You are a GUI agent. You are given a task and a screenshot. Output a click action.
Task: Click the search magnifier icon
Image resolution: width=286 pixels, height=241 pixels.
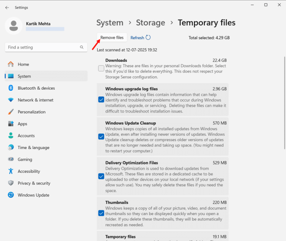pyautogui.click(x=82, y=47)
